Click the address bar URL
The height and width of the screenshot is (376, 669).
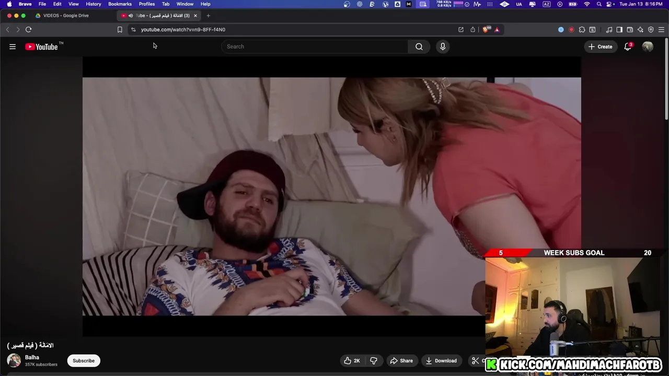(183, 30)
